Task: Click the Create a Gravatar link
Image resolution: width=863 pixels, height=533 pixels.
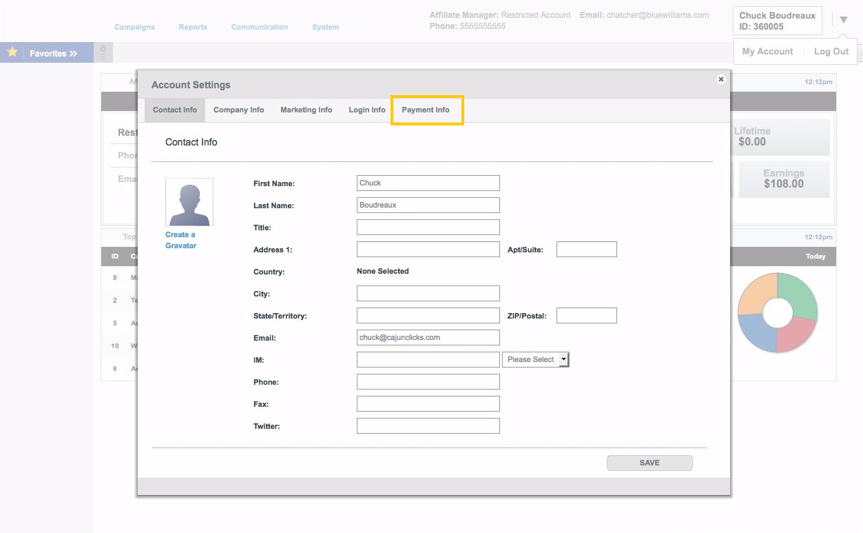Action: 180,239
